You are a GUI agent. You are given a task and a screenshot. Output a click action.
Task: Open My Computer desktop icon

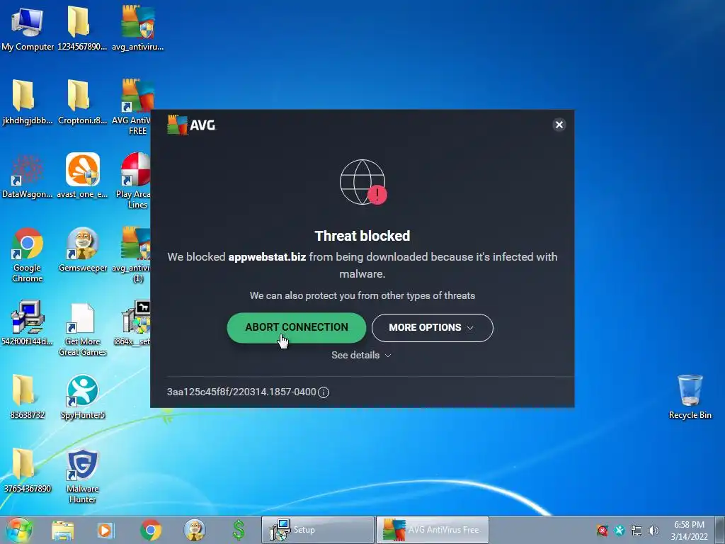[28, 28]
